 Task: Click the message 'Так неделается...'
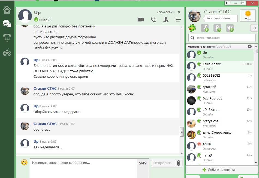coord(48,147)
